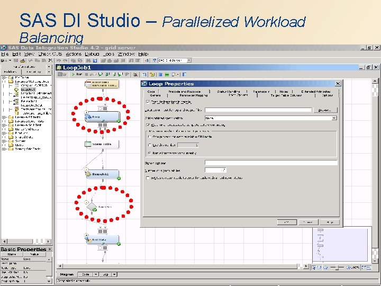Run the LoopJob1 job

pyautogui.click(x=77, y=75)
